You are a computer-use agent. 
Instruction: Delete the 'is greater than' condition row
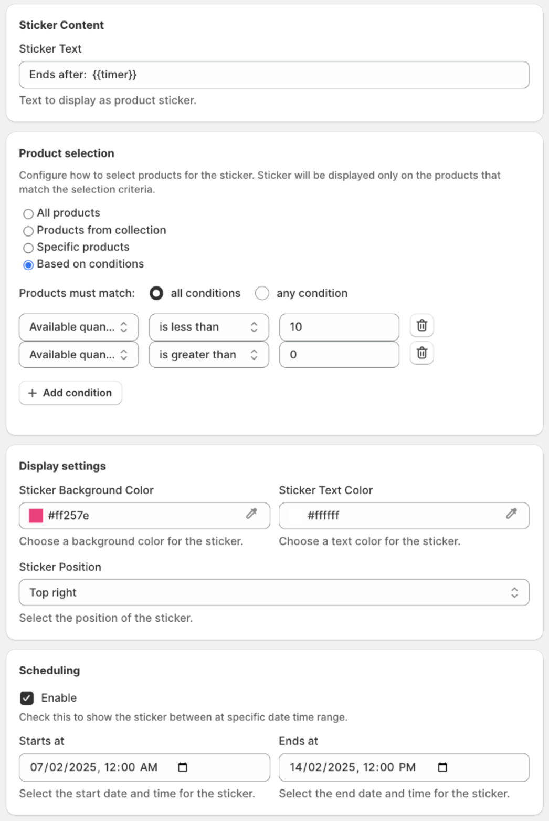coord(421,353)
